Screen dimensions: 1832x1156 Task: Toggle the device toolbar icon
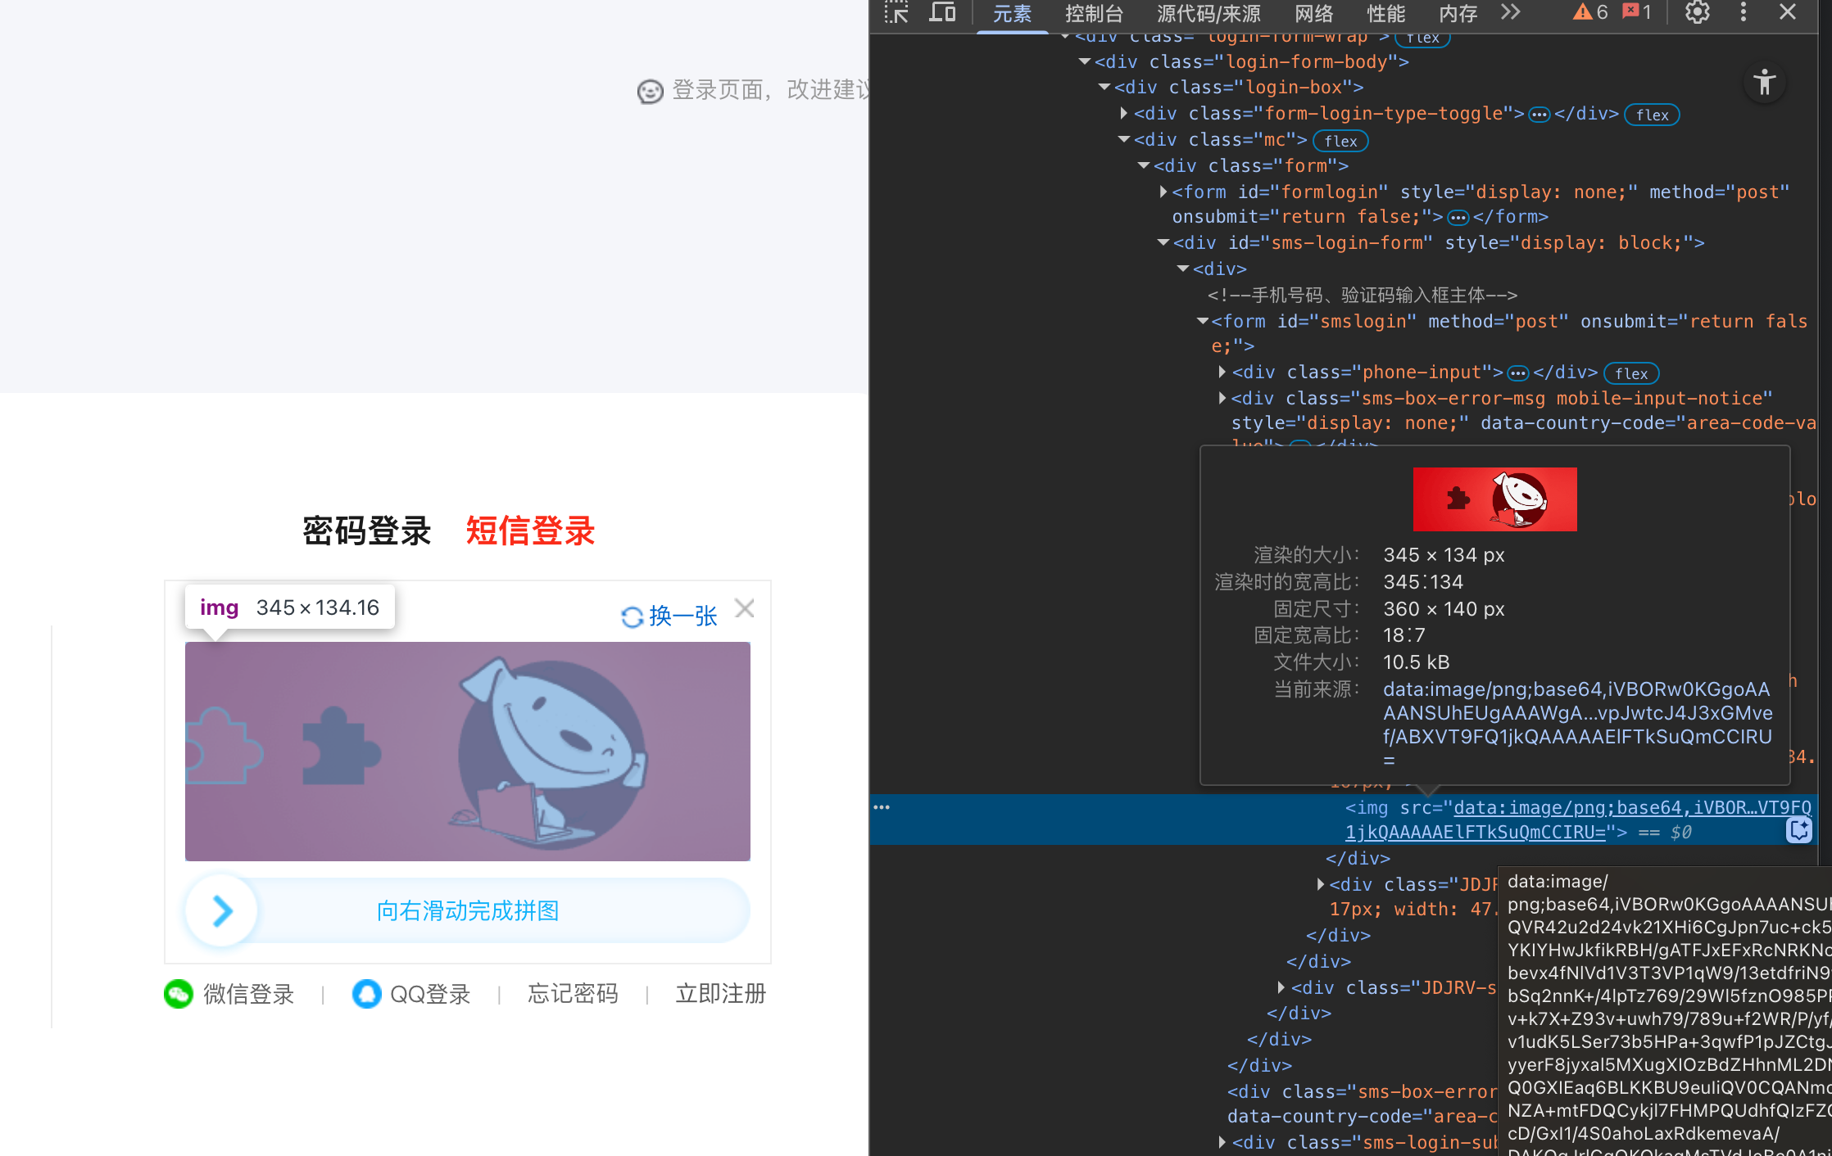(942, 12)
